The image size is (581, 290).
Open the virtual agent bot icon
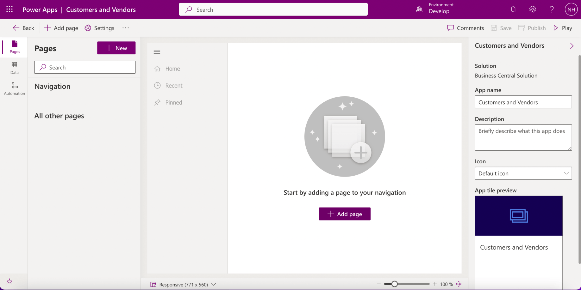pyautogui.click(x=9, y=282)
